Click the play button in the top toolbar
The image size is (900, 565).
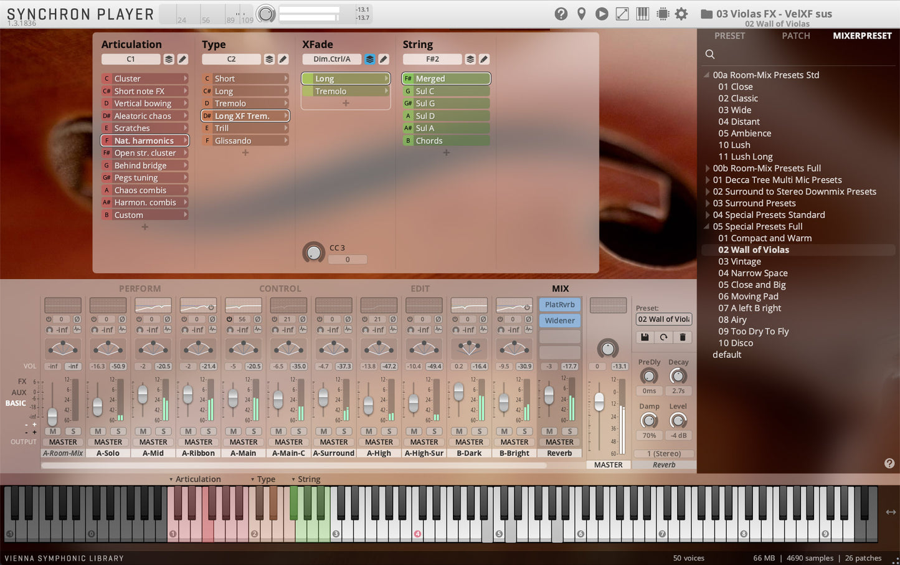click(602, 13)
